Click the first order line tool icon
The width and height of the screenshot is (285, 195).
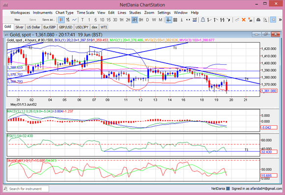click(x=209, y=20)
